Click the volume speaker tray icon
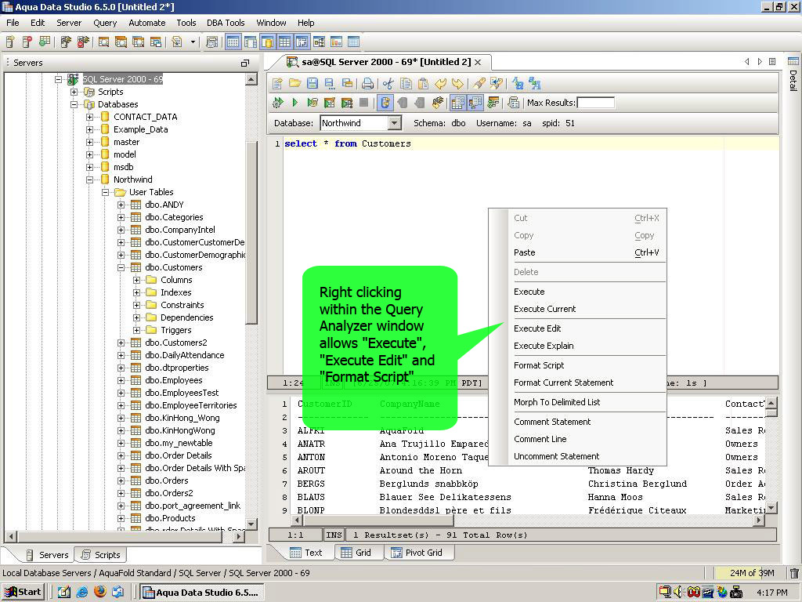 point(678,593)
